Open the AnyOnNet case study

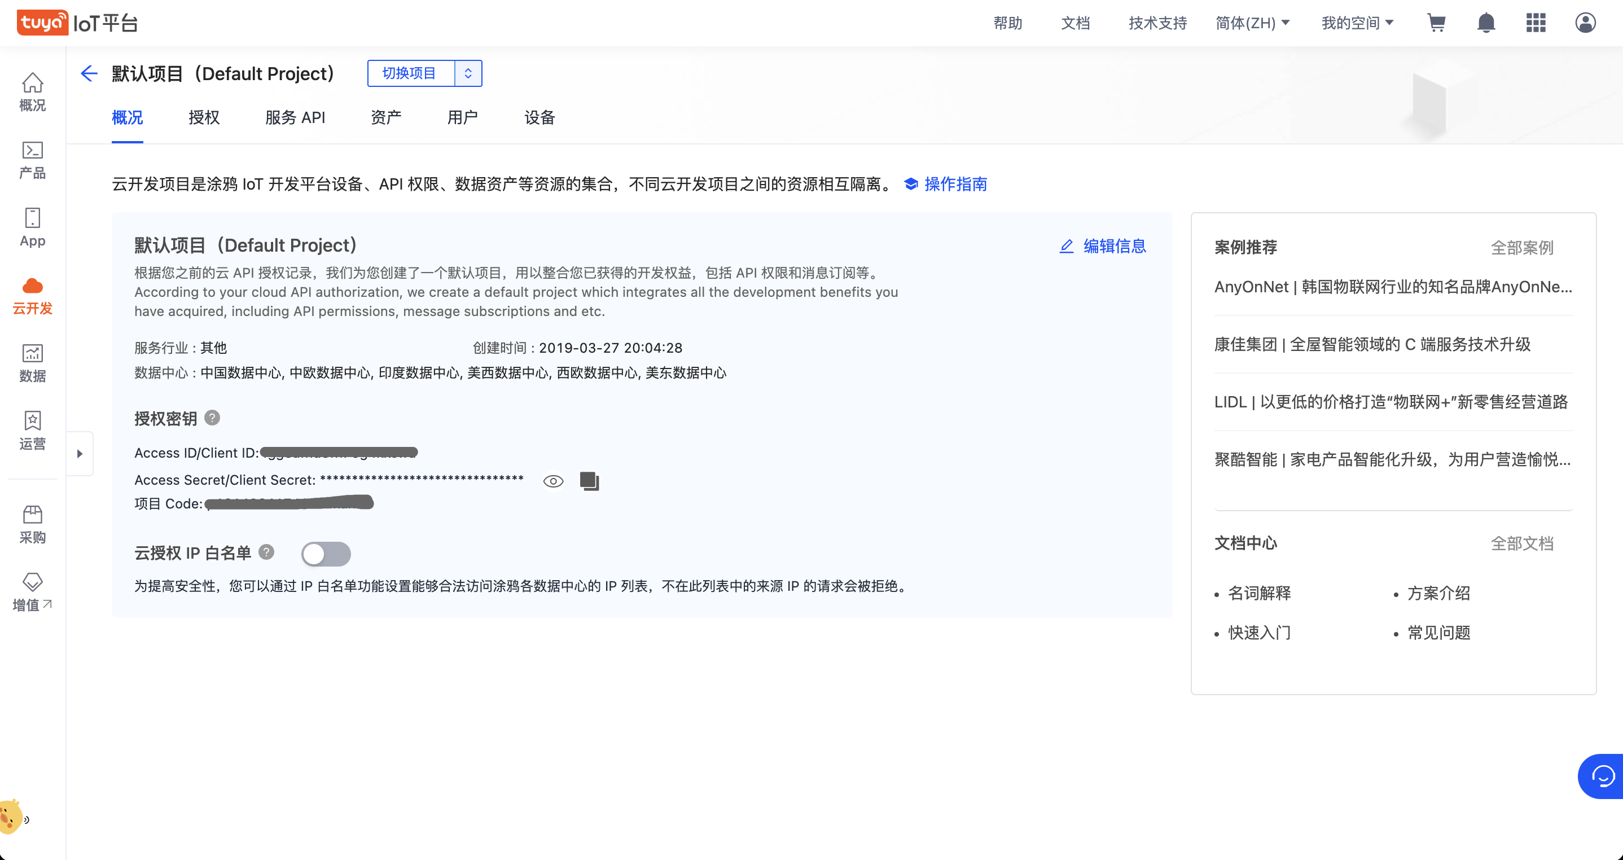click(x=1393, y=287)
